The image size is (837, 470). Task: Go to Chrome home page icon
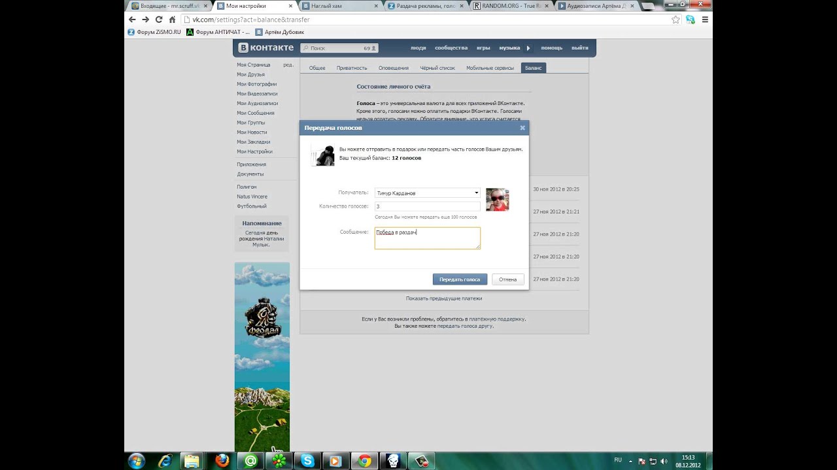(172, 20)
